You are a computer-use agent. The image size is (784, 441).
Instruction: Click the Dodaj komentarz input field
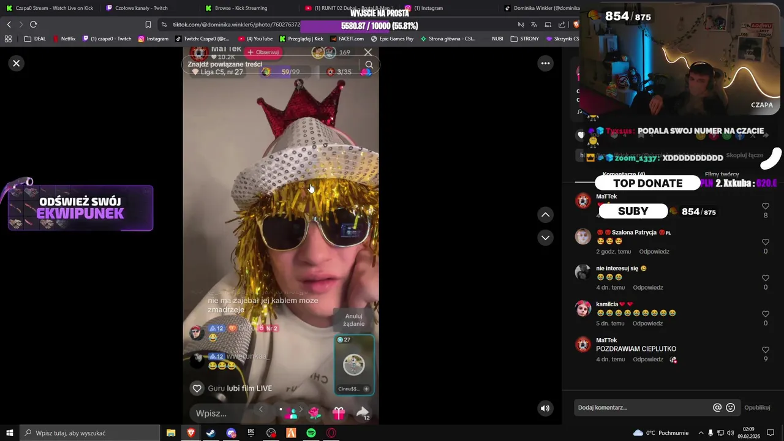click(x=643, y=407)
